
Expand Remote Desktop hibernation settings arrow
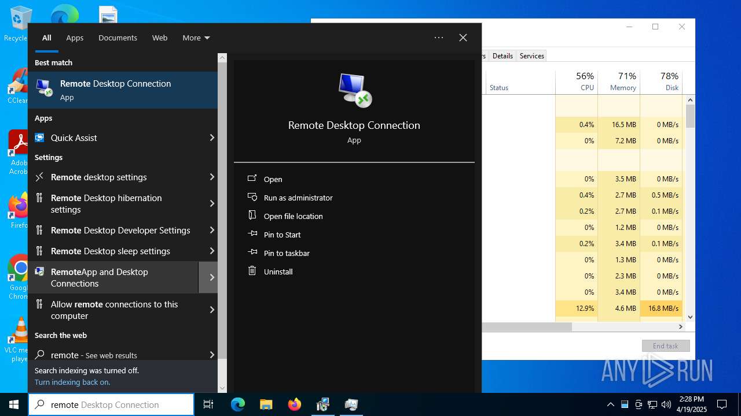click(x=212, y=203)
